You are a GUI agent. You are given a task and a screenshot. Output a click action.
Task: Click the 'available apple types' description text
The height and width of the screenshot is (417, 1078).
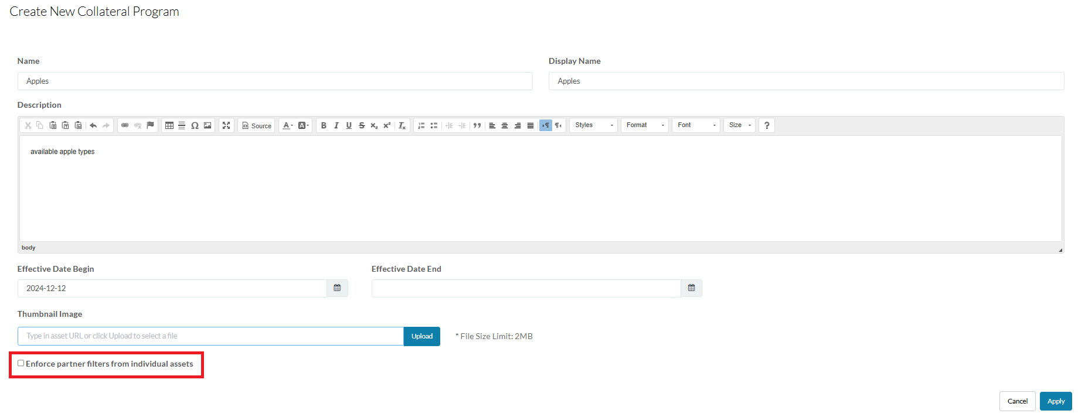coord(62,152)
